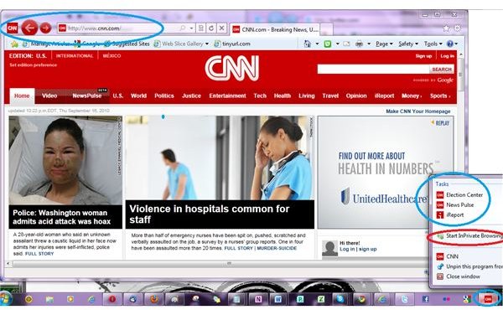
Task: Open OneNote from the taskbar
Action: pyautogui.click(x=258, y=299)
